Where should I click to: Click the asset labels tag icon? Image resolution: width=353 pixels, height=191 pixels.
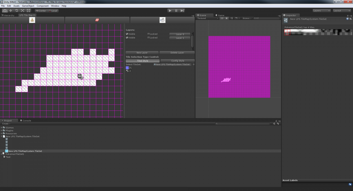[x=350, y=184]
